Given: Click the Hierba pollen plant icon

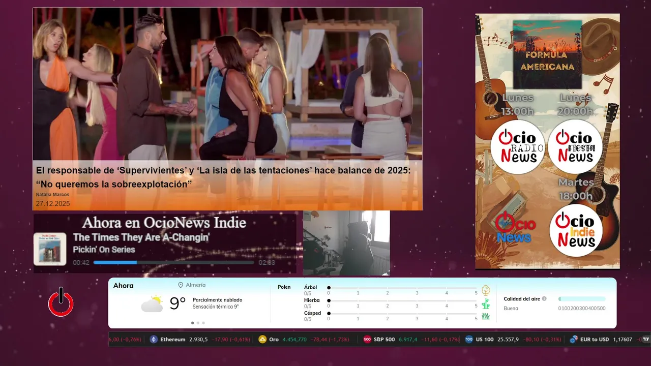Looking at the screenshot, I should tap(486, 303).
